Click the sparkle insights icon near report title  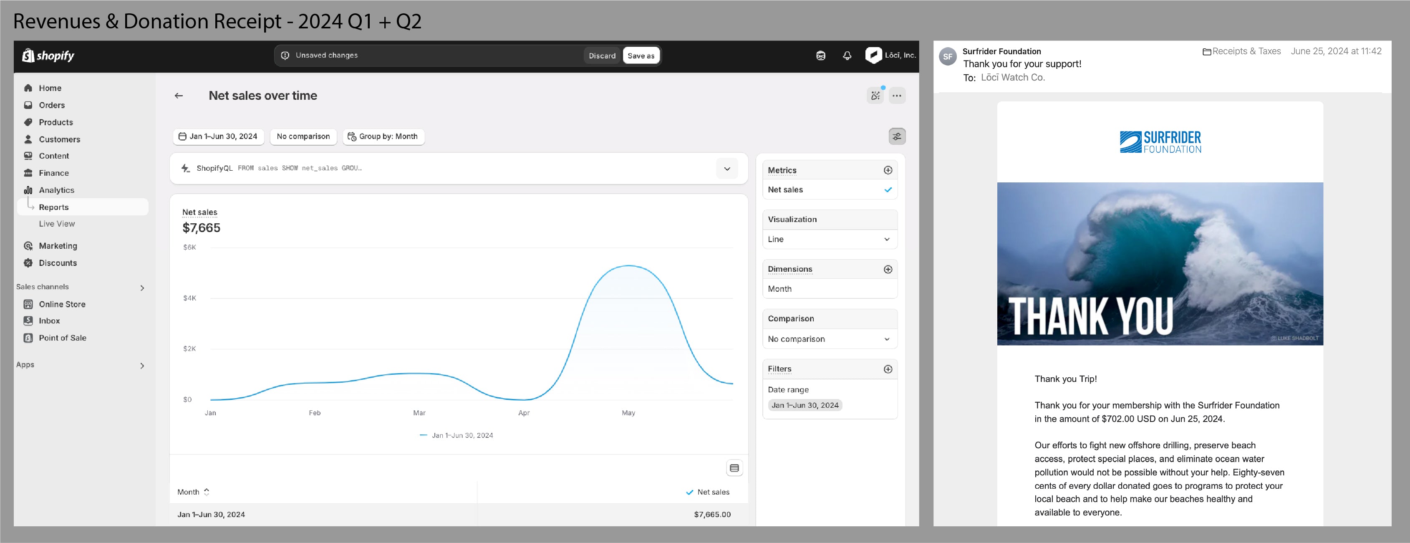click(x=875, y=95)
